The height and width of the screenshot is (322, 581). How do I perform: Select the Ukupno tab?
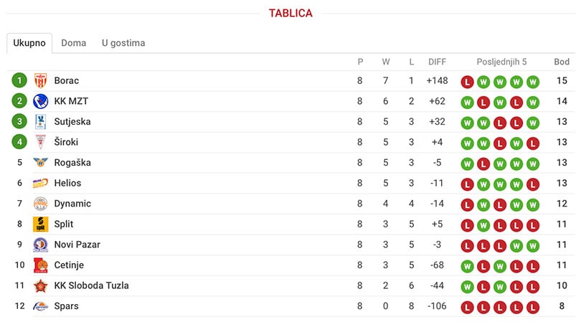(x=29, y=43)
